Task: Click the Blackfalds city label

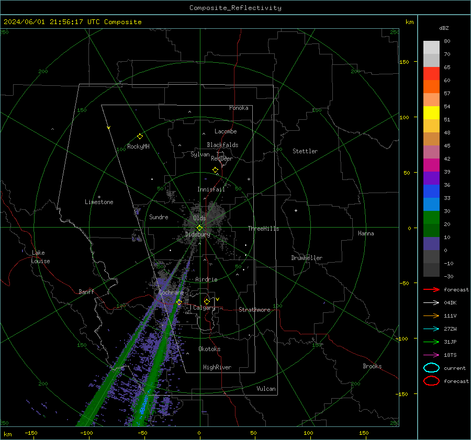Action: point(222,145)
